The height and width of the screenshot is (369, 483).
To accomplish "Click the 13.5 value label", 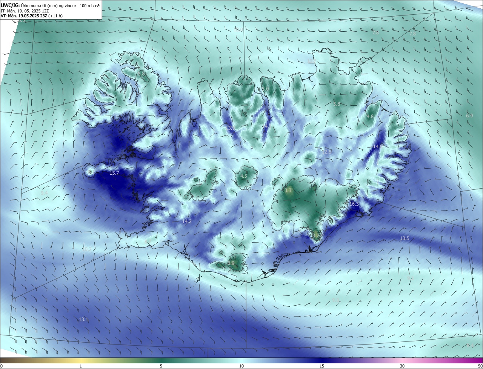I will click(405, 238).
